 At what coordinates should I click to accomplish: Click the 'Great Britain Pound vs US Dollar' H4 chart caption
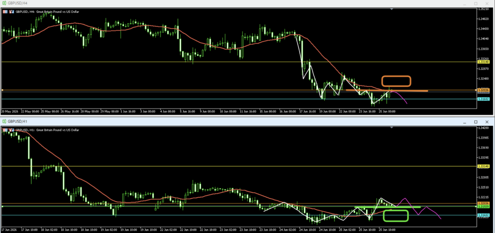pos(58,12)
